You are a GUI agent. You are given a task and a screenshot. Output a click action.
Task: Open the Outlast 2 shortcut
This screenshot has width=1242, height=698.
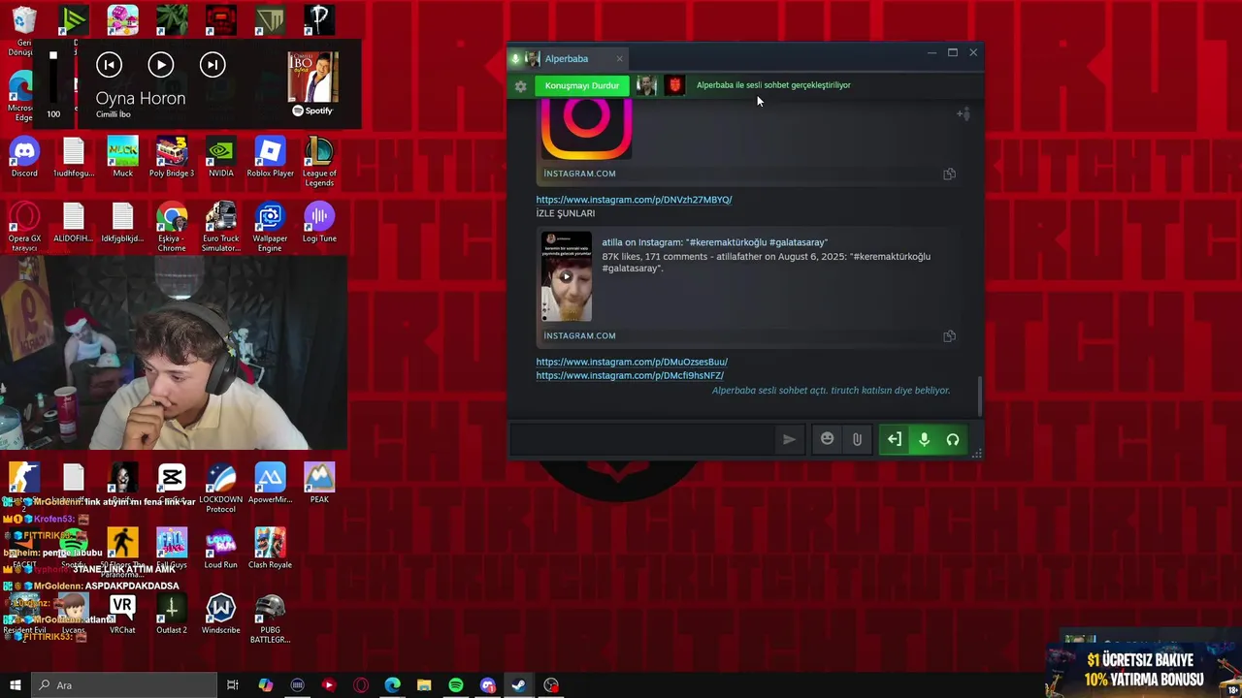pos(172,615)
